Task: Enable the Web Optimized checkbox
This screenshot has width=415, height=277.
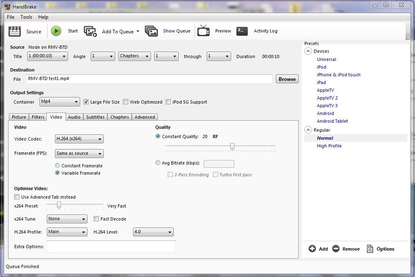Action: [125, 102]
